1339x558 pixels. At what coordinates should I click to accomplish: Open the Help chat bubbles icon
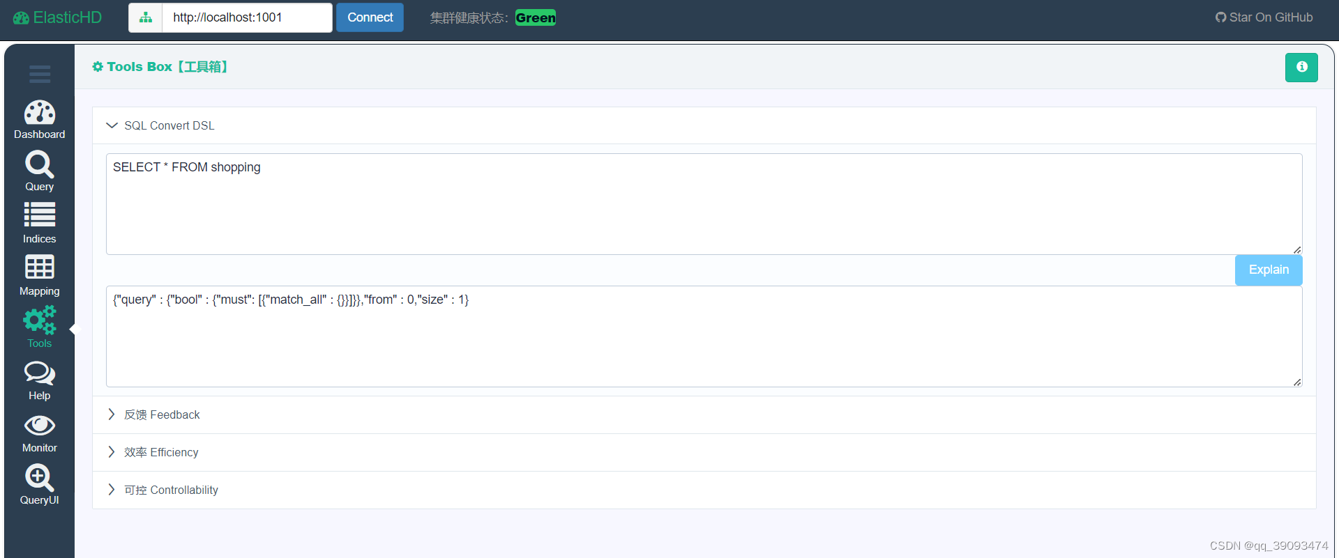(x=40, y=373)
